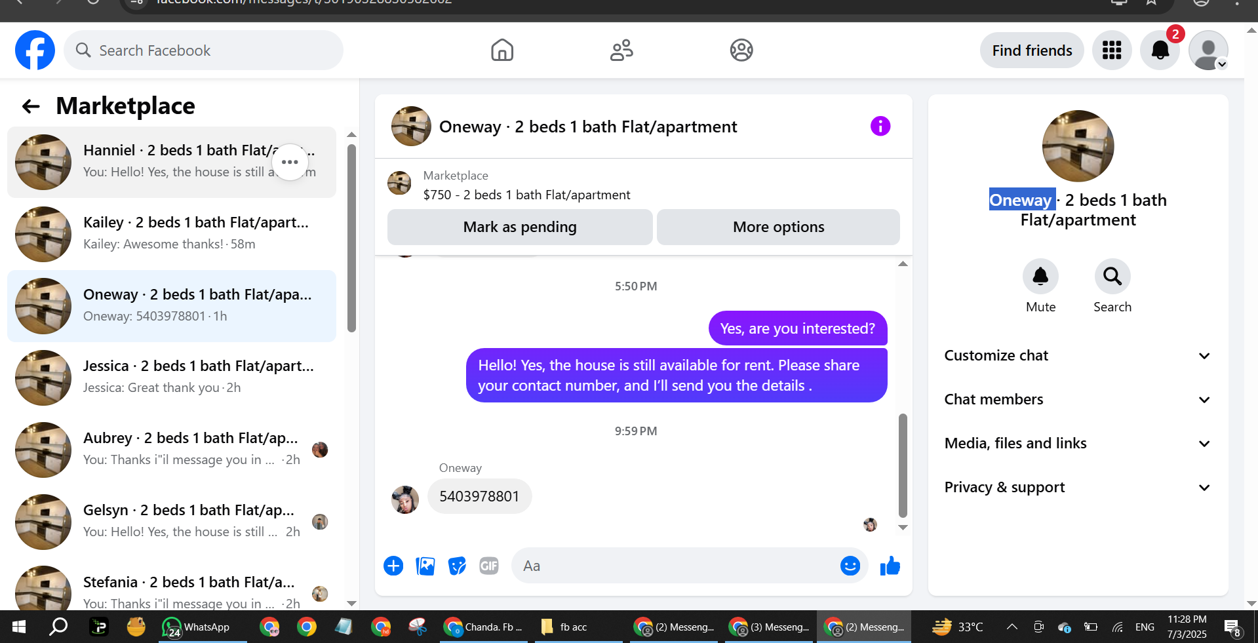
Task: Choose a GIF
Action: 489,566
